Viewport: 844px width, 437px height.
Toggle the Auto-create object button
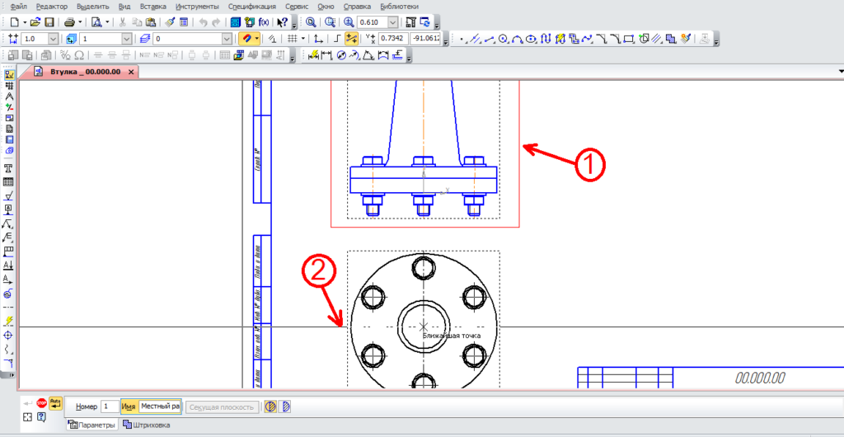(55, 403)
